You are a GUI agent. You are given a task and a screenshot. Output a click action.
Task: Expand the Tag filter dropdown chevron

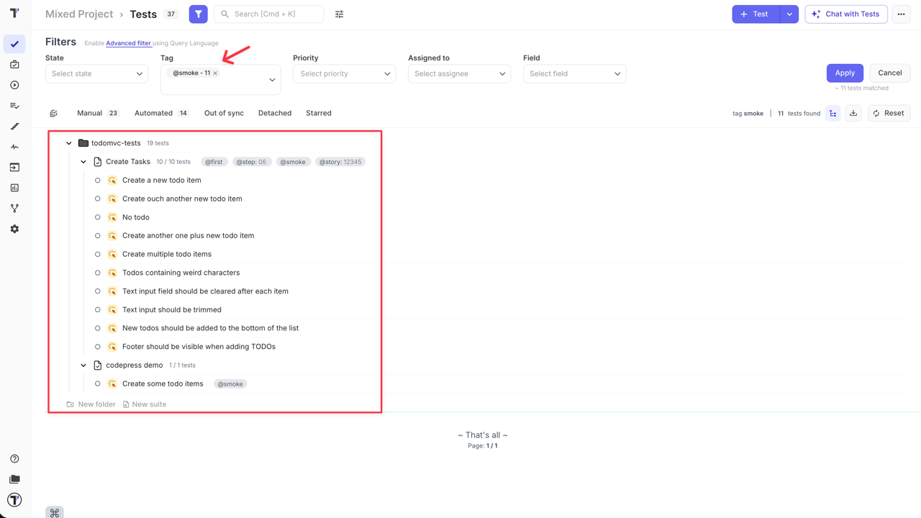point(272,79)
